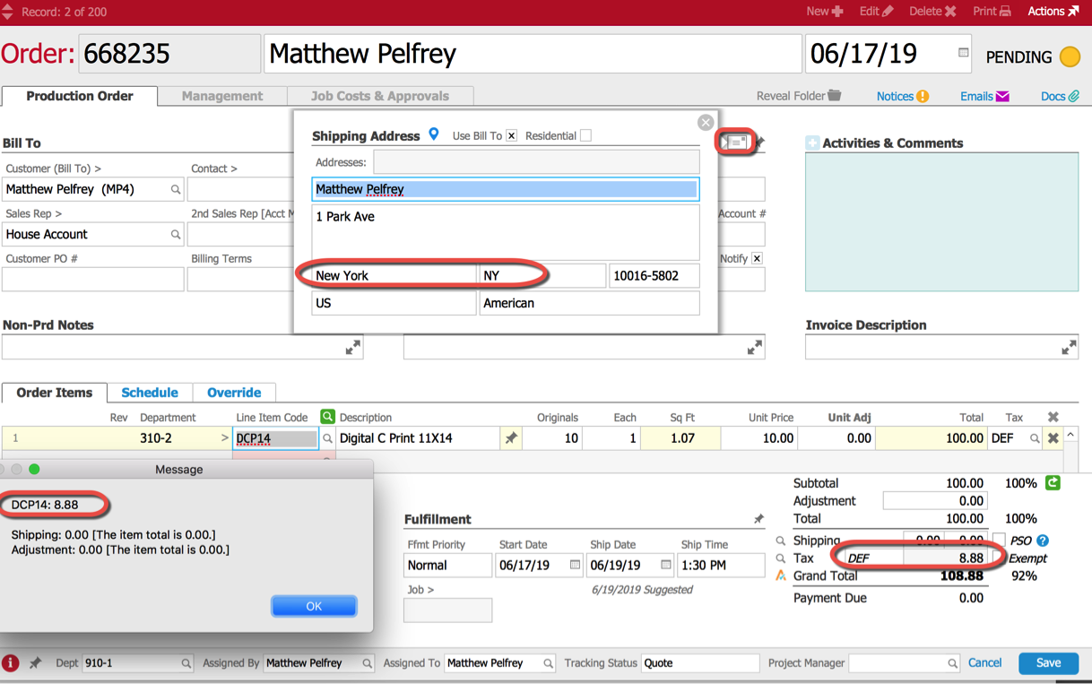Open Notices
The height and width of the screenshot is (684, 1092).
pyautogui.click(x=902, y=96)
